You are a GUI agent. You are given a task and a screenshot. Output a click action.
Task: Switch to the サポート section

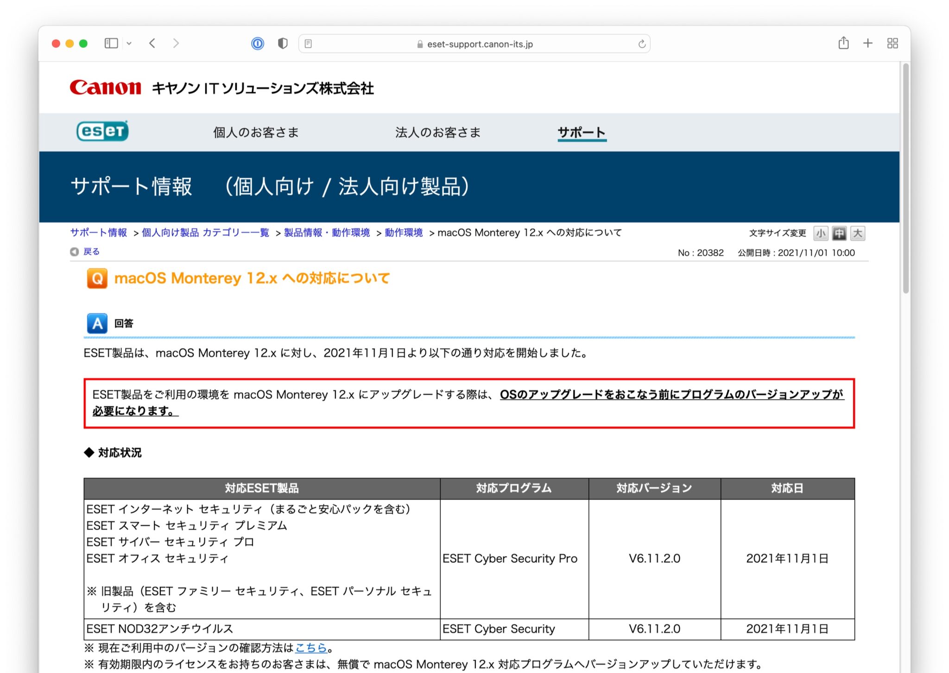[582, 132]
